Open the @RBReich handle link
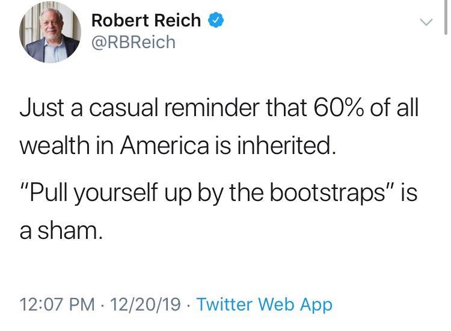This screenshot has height=331, width=451. point(133,43)
